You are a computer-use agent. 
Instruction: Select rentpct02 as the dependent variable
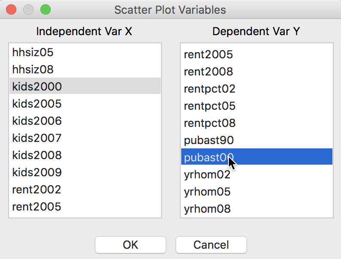pyautogui.click(x=257, y=89)
